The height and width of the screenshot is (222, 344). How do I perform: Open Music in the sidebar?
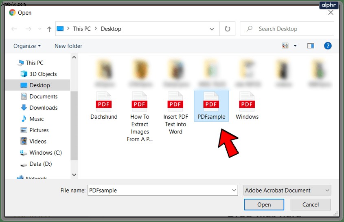tap(33, 119)
